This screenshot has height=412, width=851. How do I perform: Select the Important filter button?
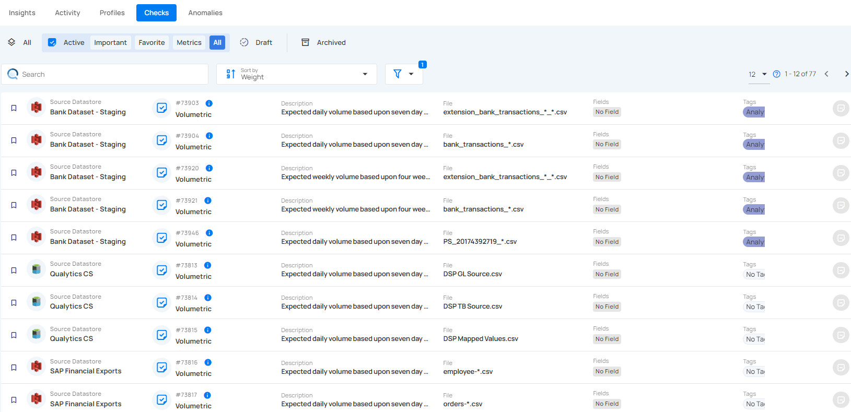coord(110,43)
